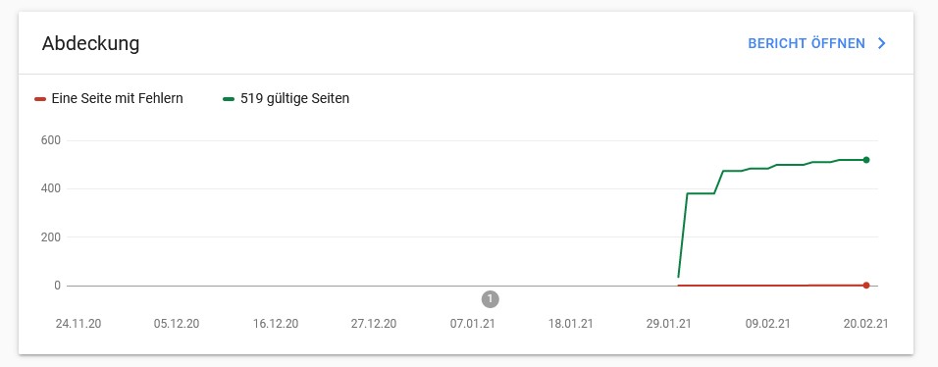Click the 24.11.20 date axis label
Image resolution: width=938 pixels, height=367 pixels.
click(78, 324)
